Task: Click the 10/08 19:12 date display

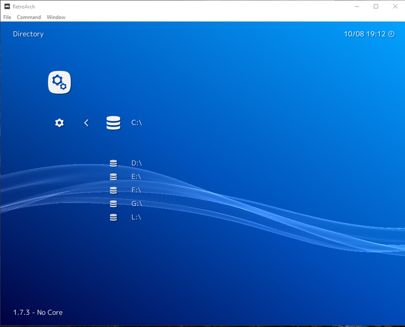Action: 364,34
